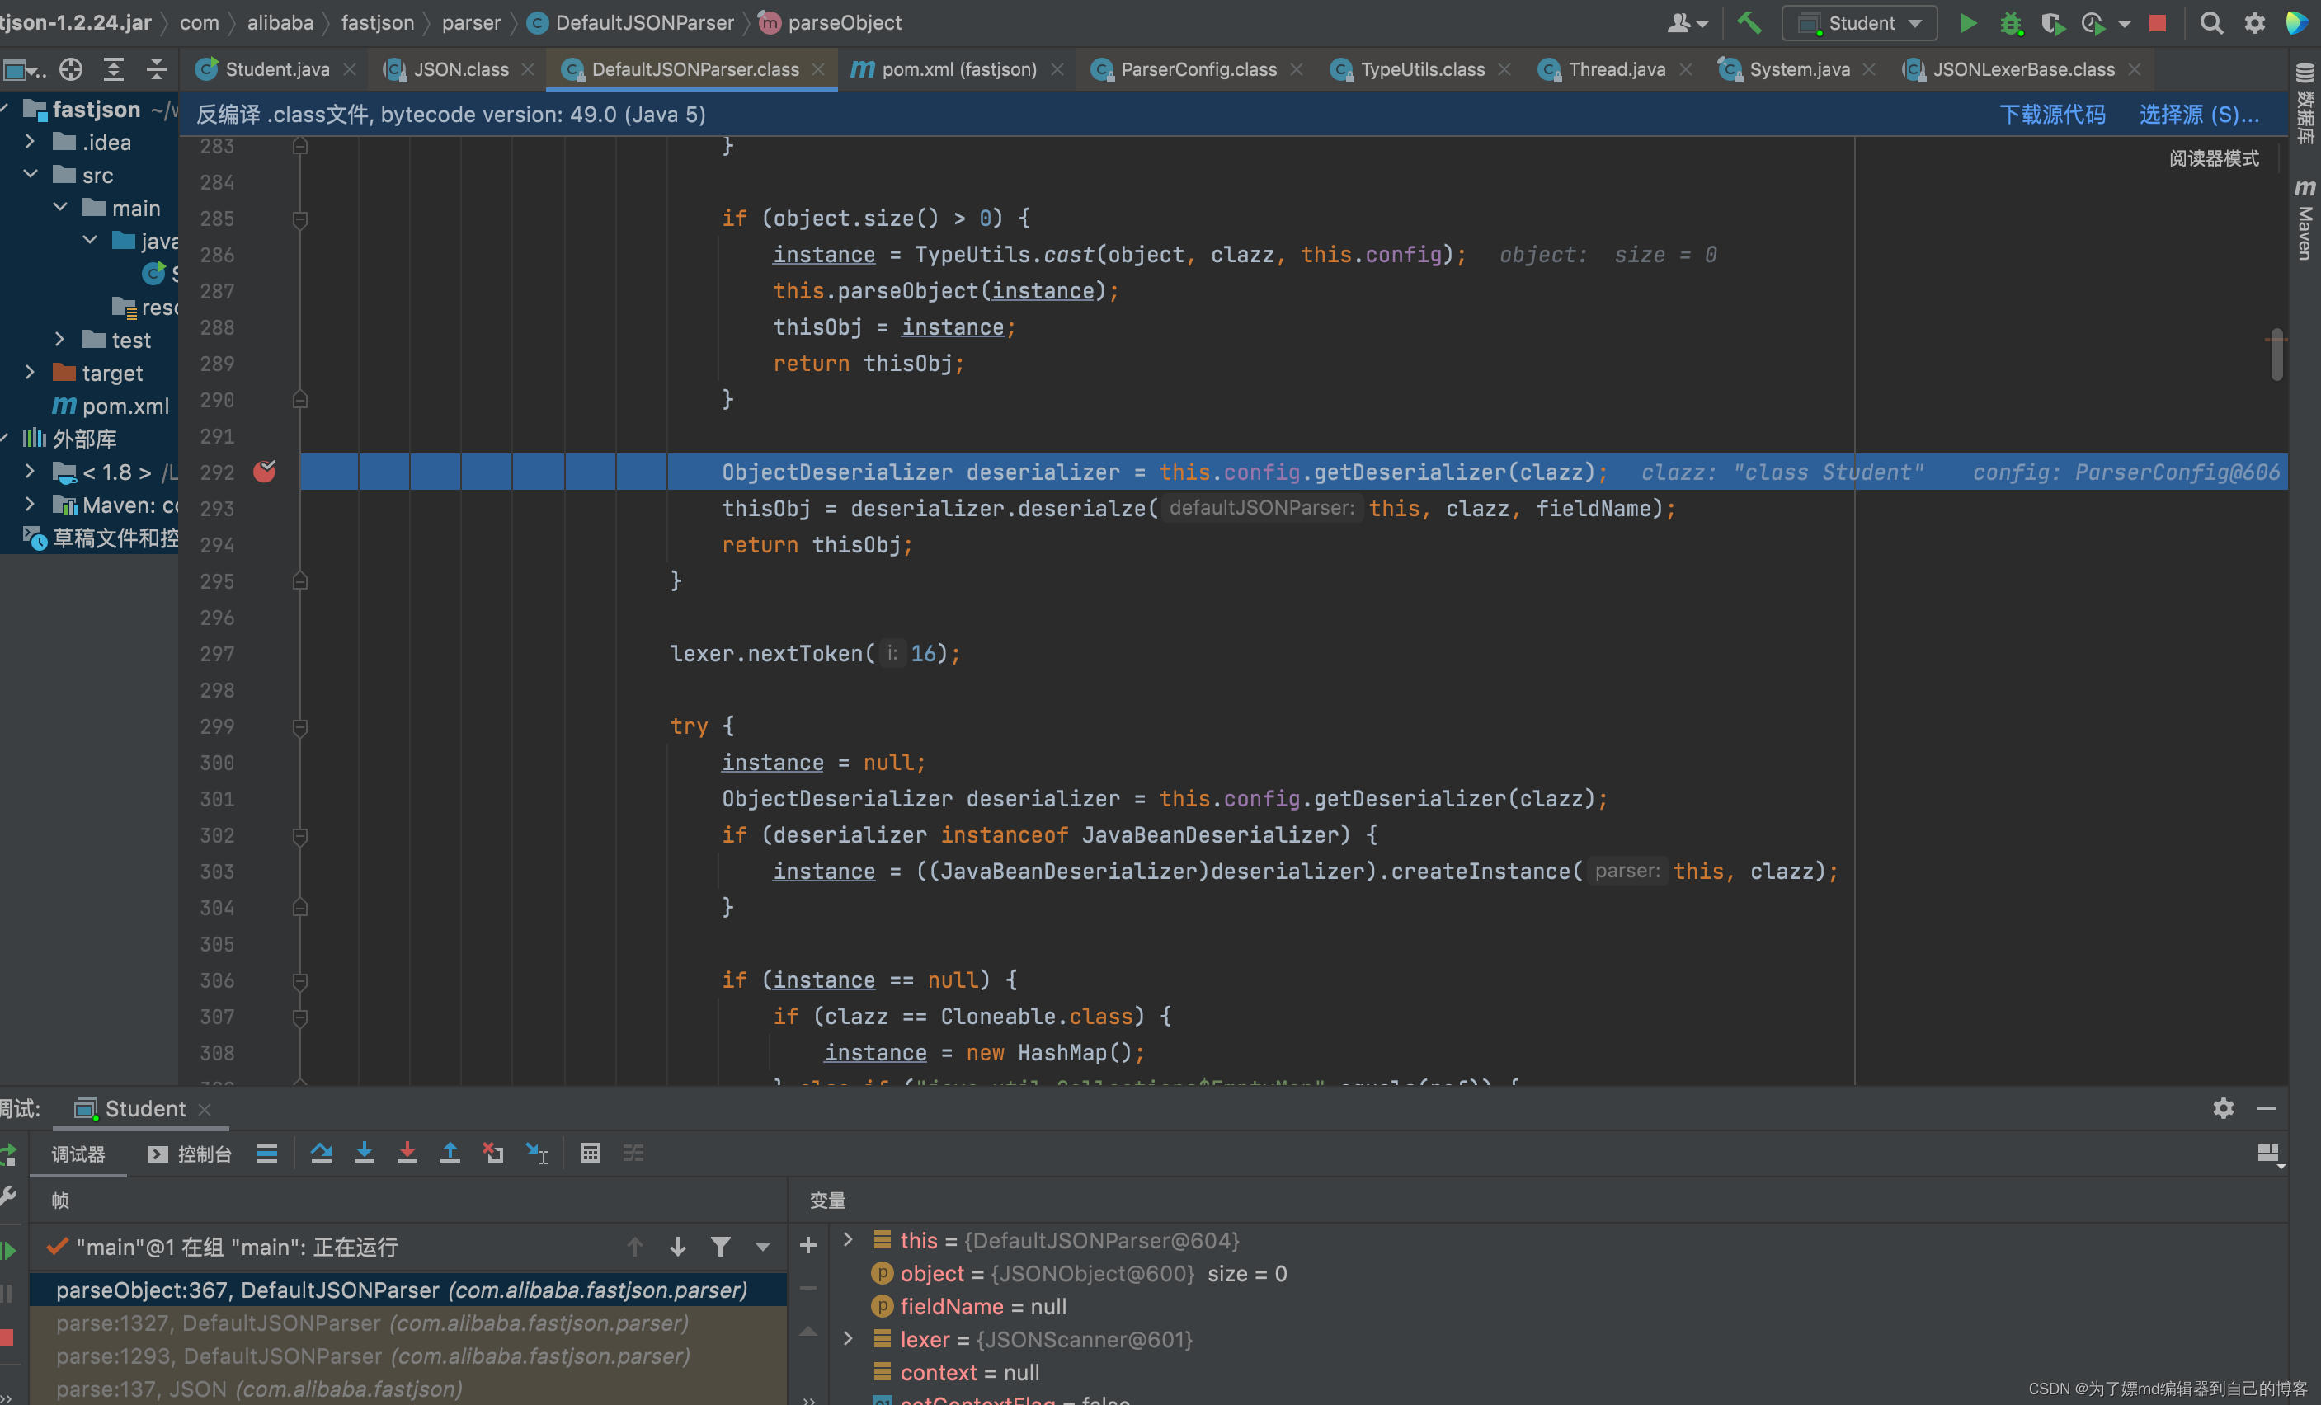Restore layout icon in debug panel
2321x1405 pixels.
(x=2270, y=1154)
